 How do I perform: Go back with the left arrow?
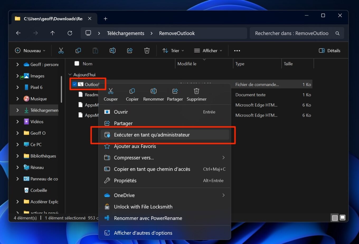(x=18, y=33)
